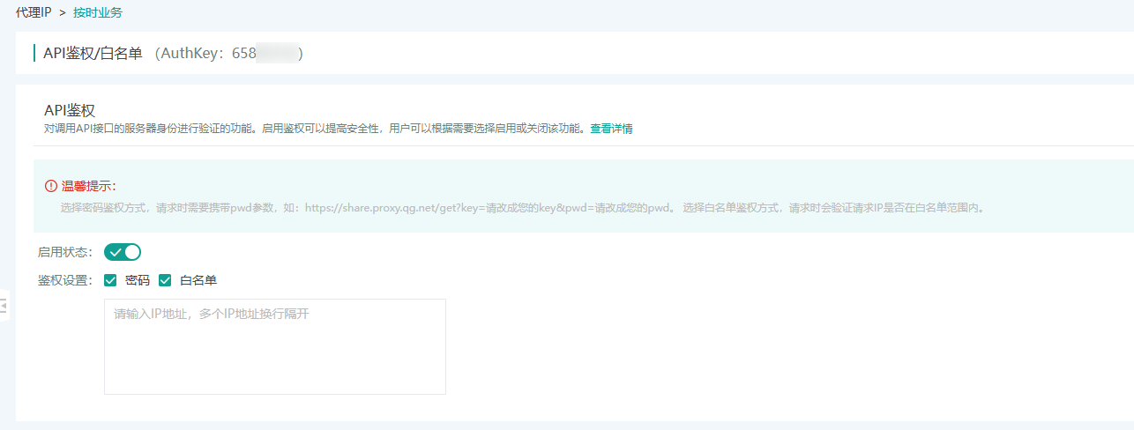This screenshot has width=1134, height=430.
Task: Click the blurred AuthKey value
Action: coord(276,54)
